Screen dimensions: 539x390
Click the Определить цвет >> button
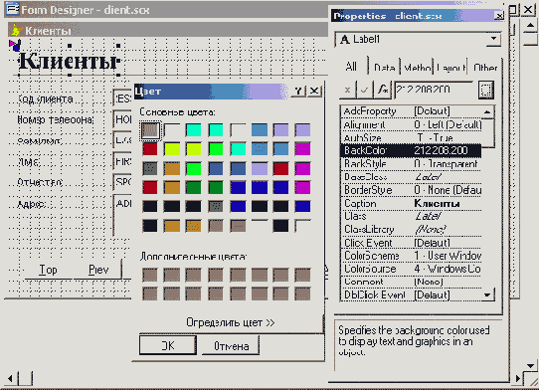tap(231, 322)
